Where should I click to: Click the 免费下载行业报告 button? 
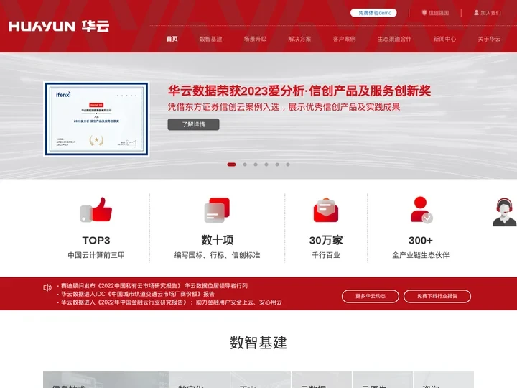point(437,296)
